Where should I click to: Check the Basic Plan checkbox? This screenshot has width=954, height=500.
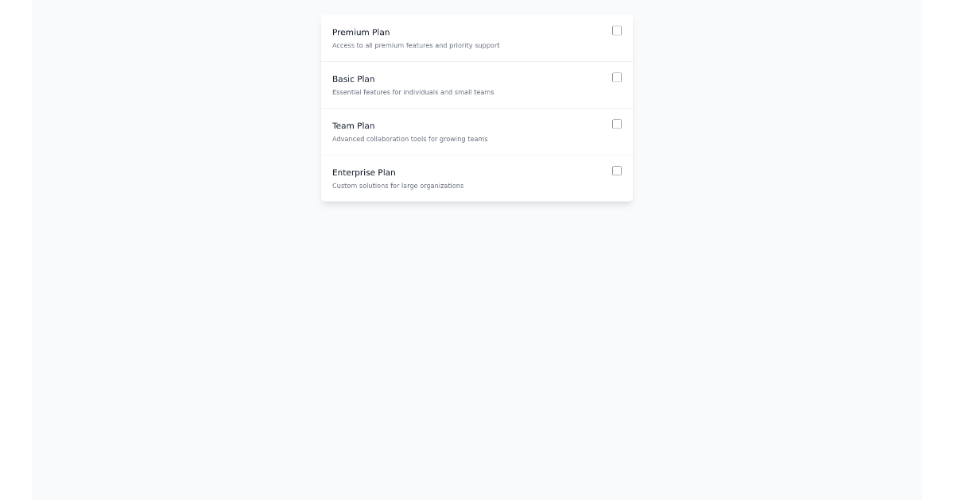click(x=617, y=77)
